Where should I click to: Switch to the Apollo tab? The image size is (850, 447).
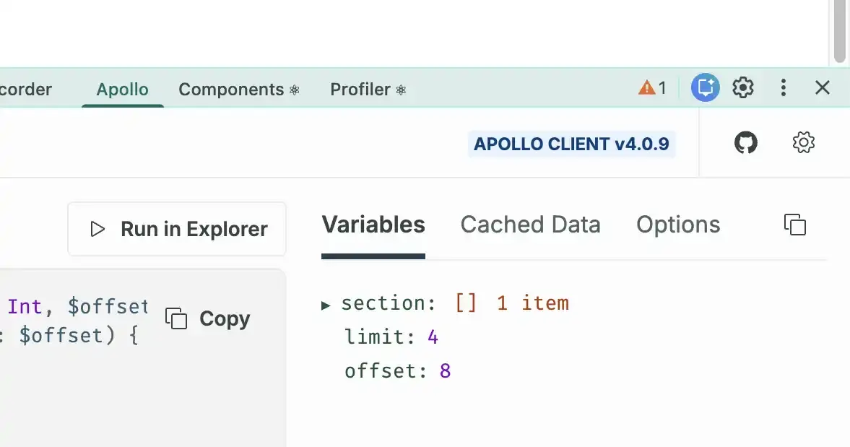[122, 89]
